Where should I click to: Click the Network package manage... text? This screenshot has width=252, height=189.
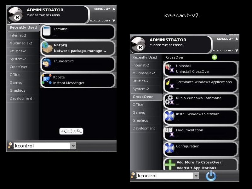click(80, 51)
